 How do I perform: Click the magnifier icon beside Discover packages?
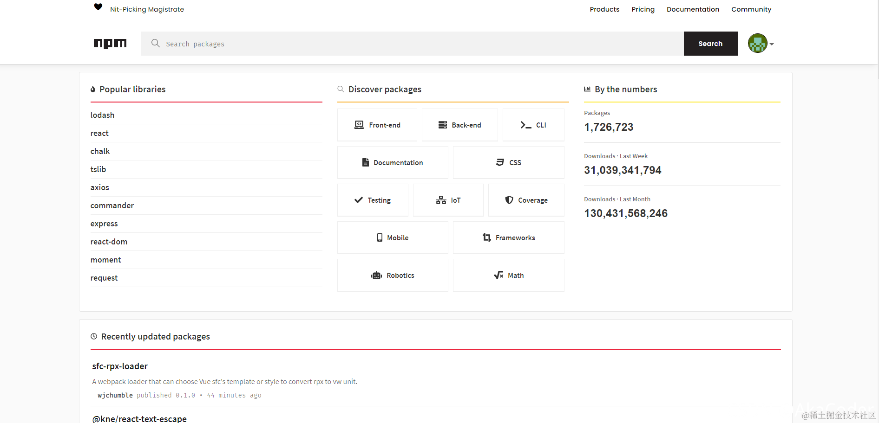point(341,89)
